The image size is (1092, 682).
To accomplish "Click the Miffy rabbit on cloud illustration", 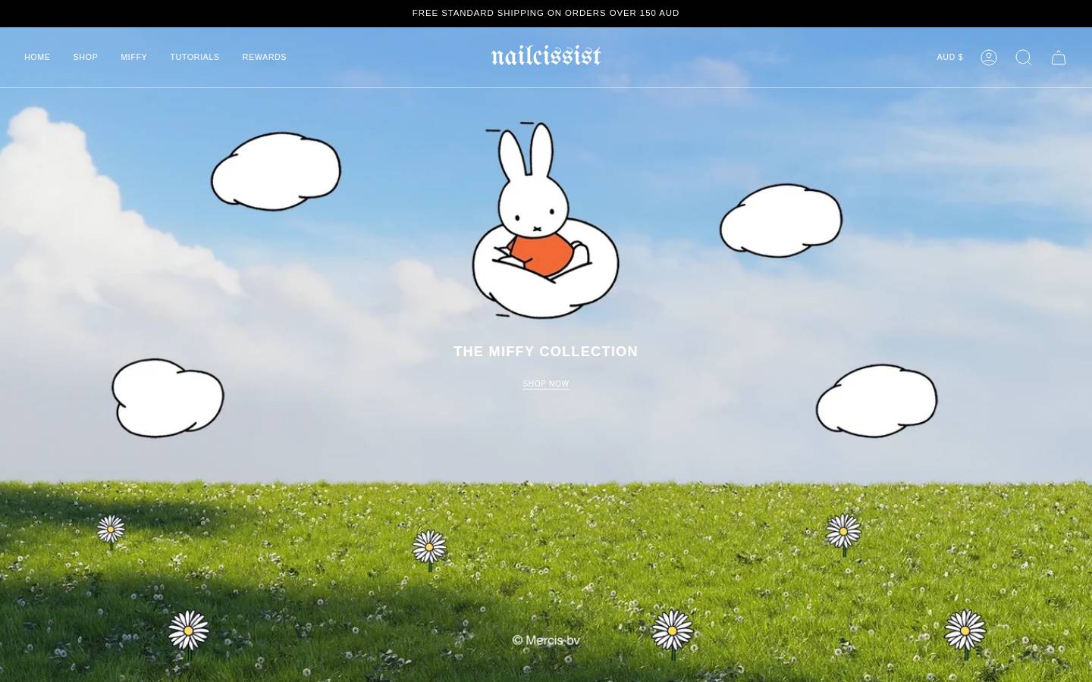I will (545, 220).
